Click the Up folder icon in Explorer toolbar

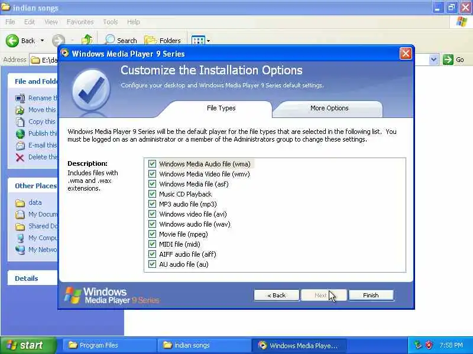tap(87, 40)
